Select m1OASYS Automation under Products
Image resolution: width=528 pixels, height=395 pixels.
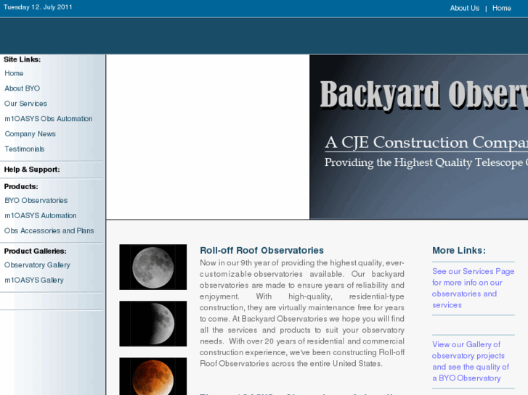[41, 215]
